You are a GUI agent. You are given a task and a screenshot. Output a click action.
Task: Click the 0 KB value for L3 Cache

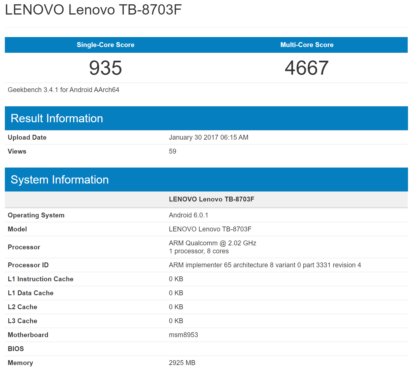tap(176, 321)
